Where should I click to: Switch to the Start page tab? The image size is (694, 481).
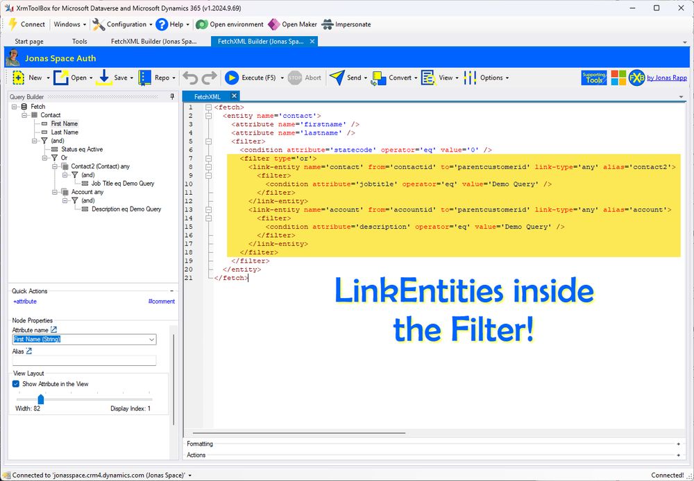[29, 41]
